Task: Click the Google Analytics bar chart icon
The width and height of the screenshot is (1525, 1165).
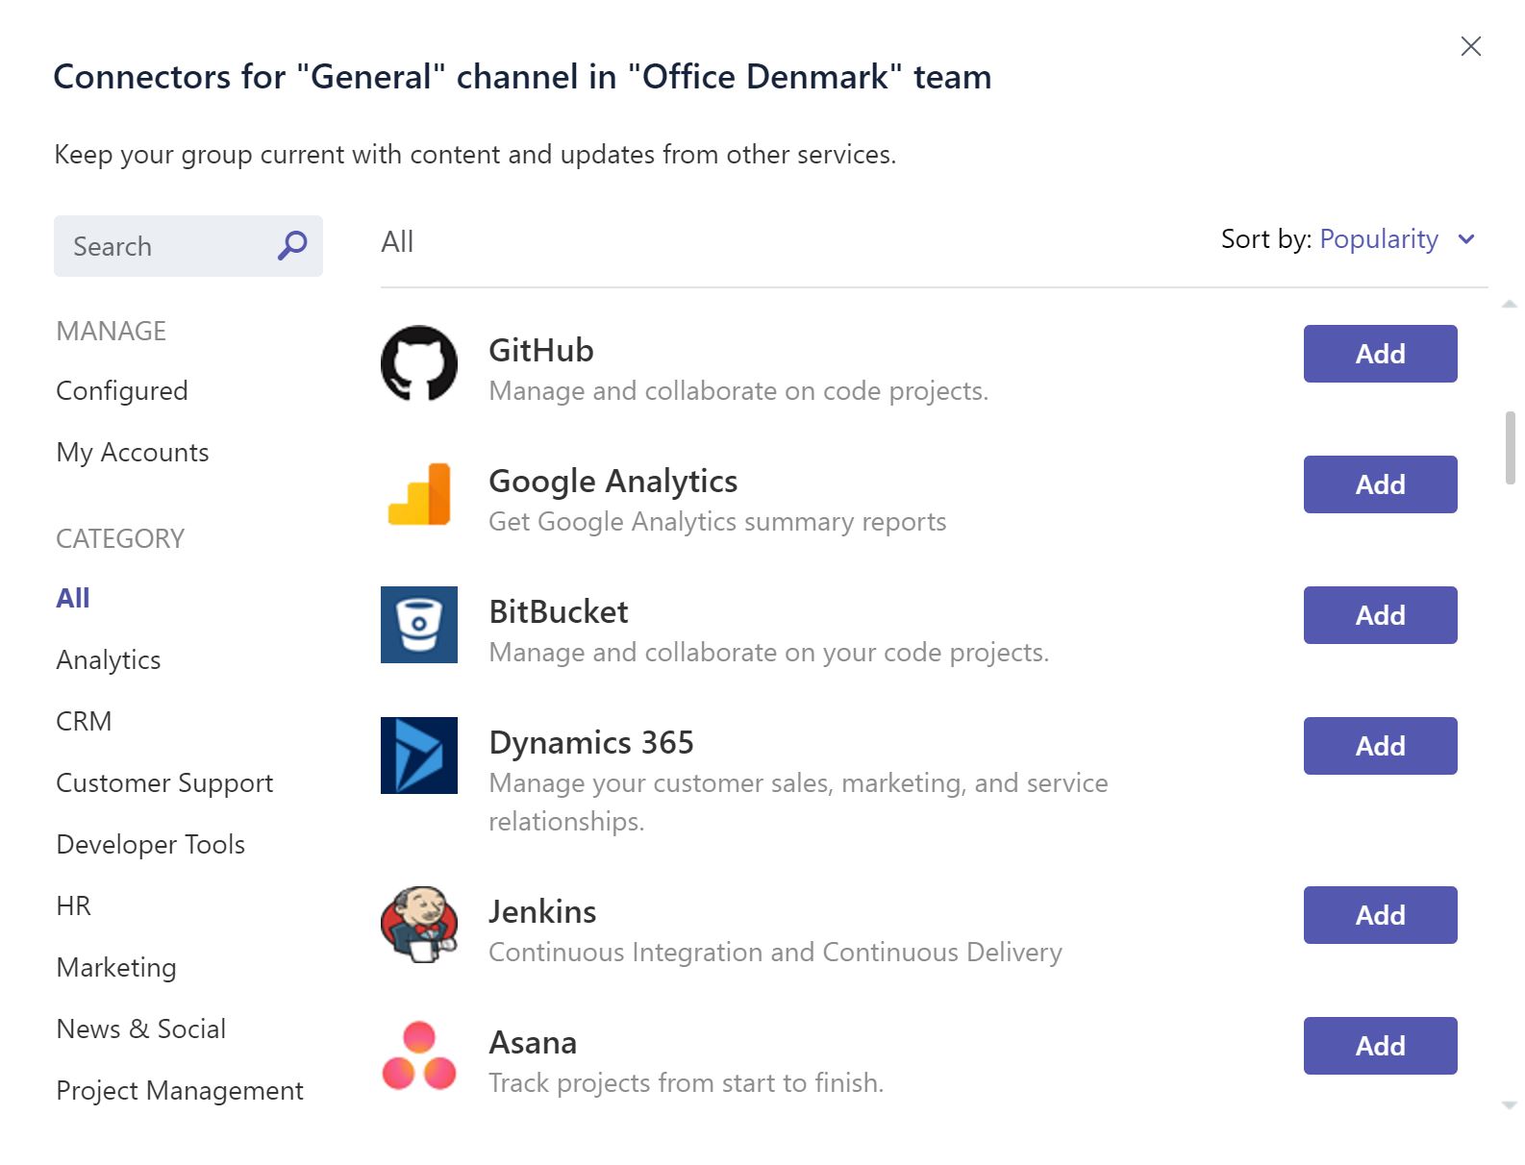Action: 419,494
